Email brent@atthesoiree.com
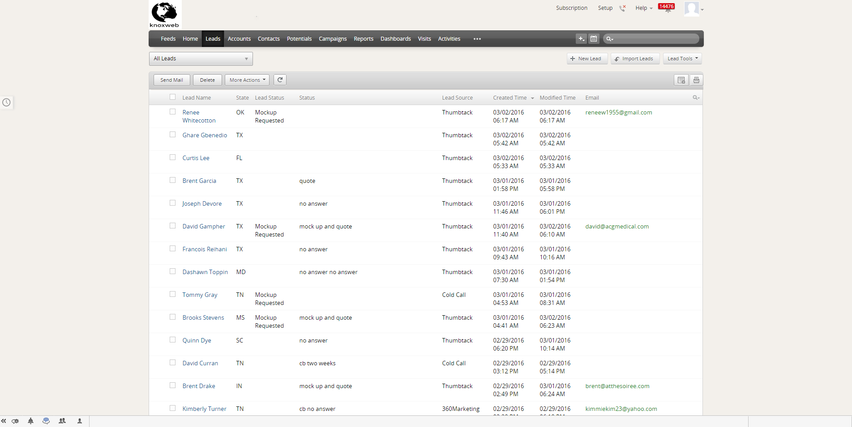This screenshot has width=852, height=427. tap(617, 386)
